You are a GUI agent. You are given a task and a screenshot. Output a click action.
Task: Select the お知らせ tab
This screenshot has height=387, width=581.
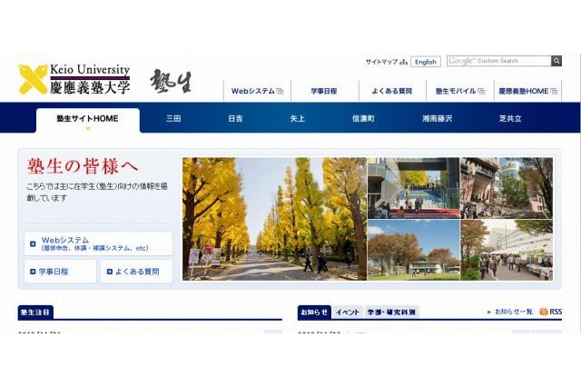pyautogui.click(x=314, y=313)
